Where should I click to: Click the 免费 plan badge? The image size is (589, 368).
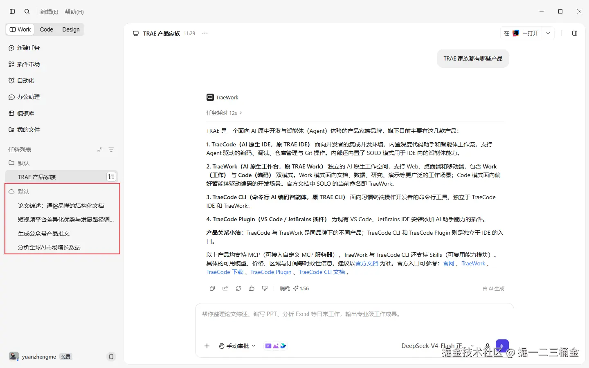tap(66, 357)
